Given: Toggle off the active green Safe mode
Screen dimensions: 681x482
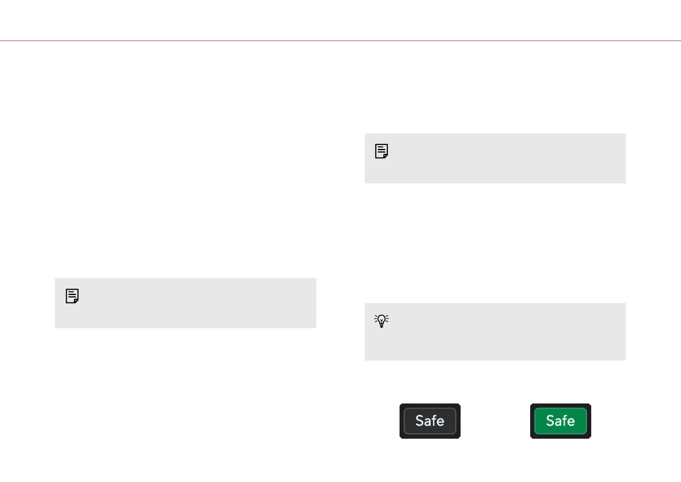Looking at the screenshot, I should 560,421.
